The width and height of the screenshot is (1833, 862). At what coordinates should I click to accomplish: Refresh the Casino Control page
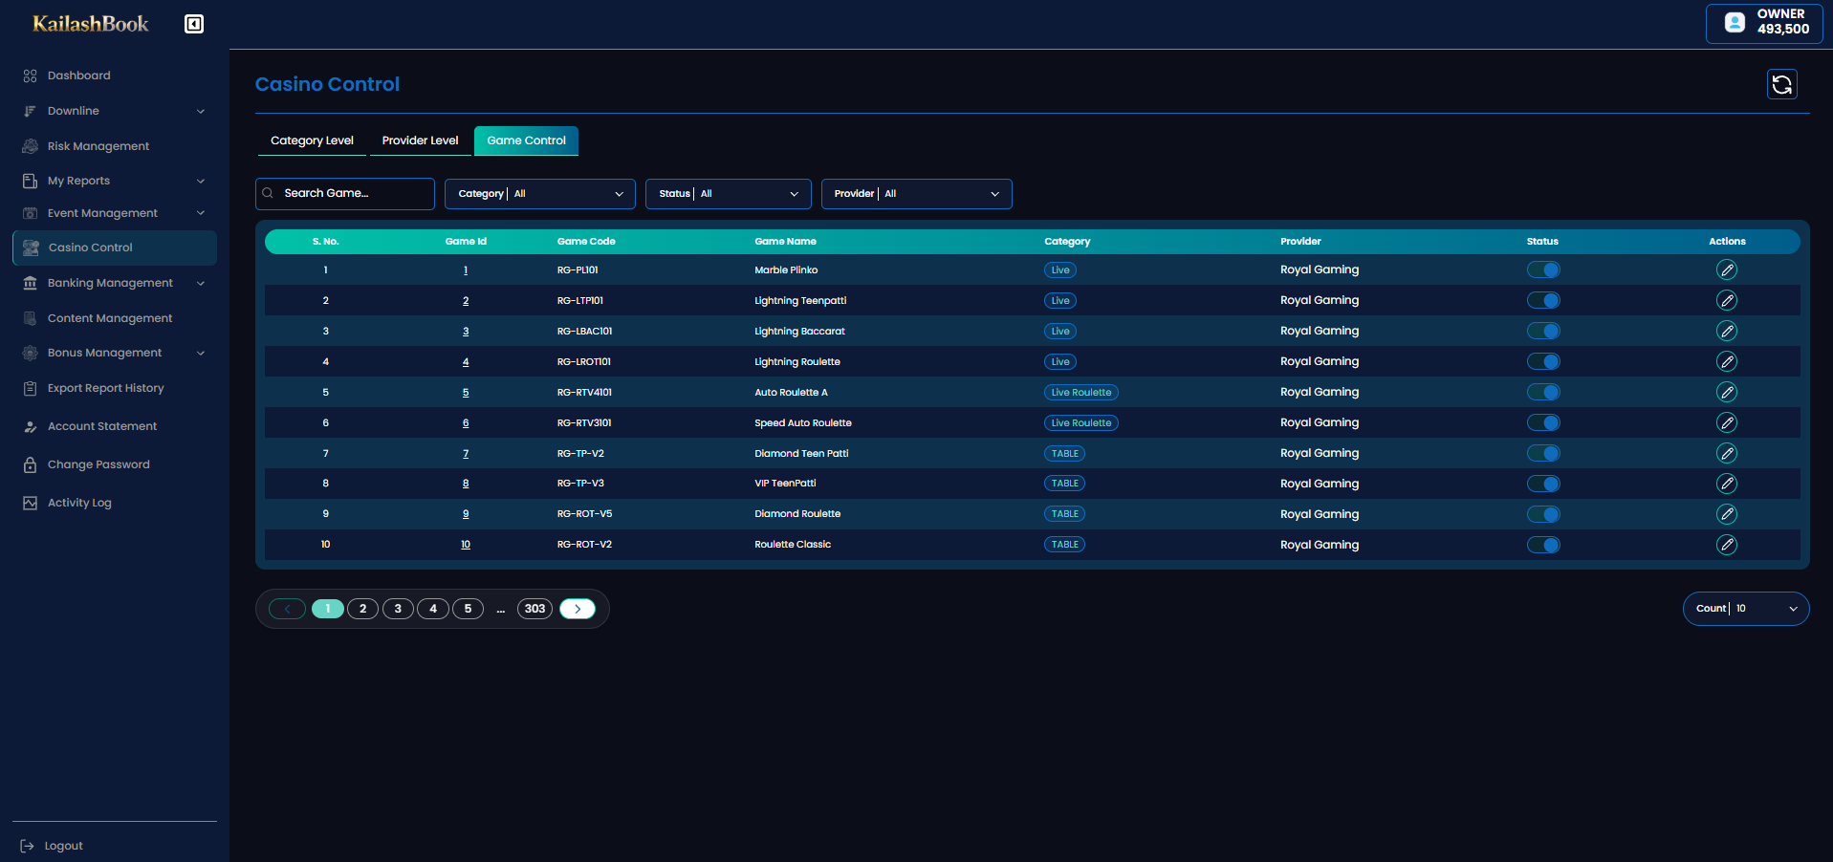pos(1781,84)
